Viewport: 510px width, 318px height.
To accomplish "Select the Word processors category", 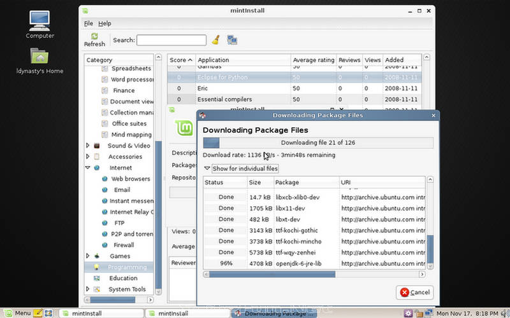I will 132,79.
